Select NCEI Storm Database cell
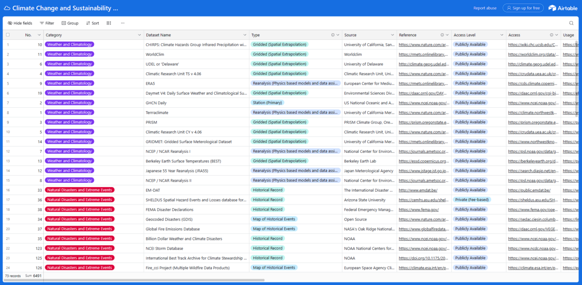Image resolution: width=582 pixels, height=285 pixels. tap(196, 248)
